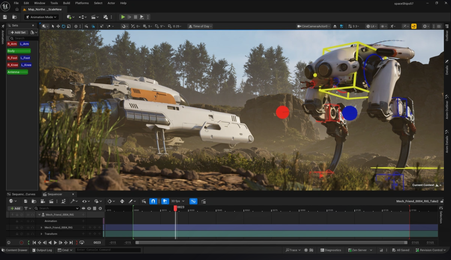Expand the Transform track

(x=41, y=234)
